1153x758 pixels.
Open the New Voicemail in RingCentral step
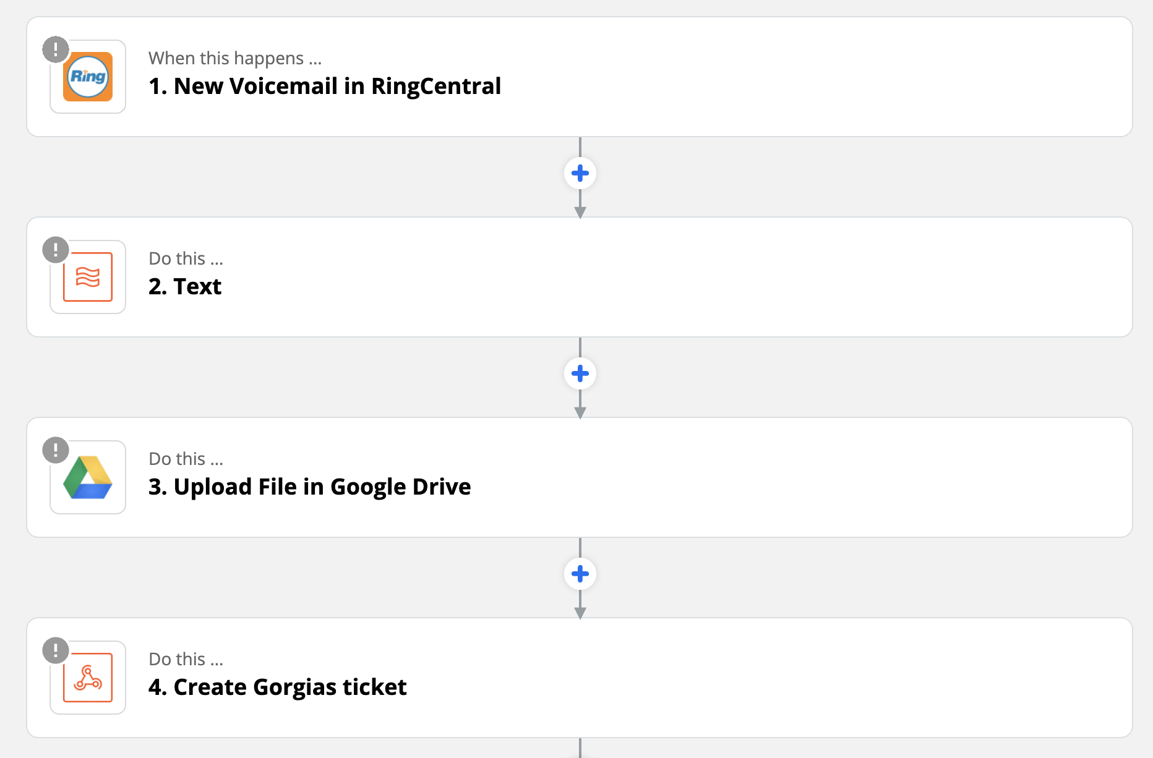click(580, 77)
